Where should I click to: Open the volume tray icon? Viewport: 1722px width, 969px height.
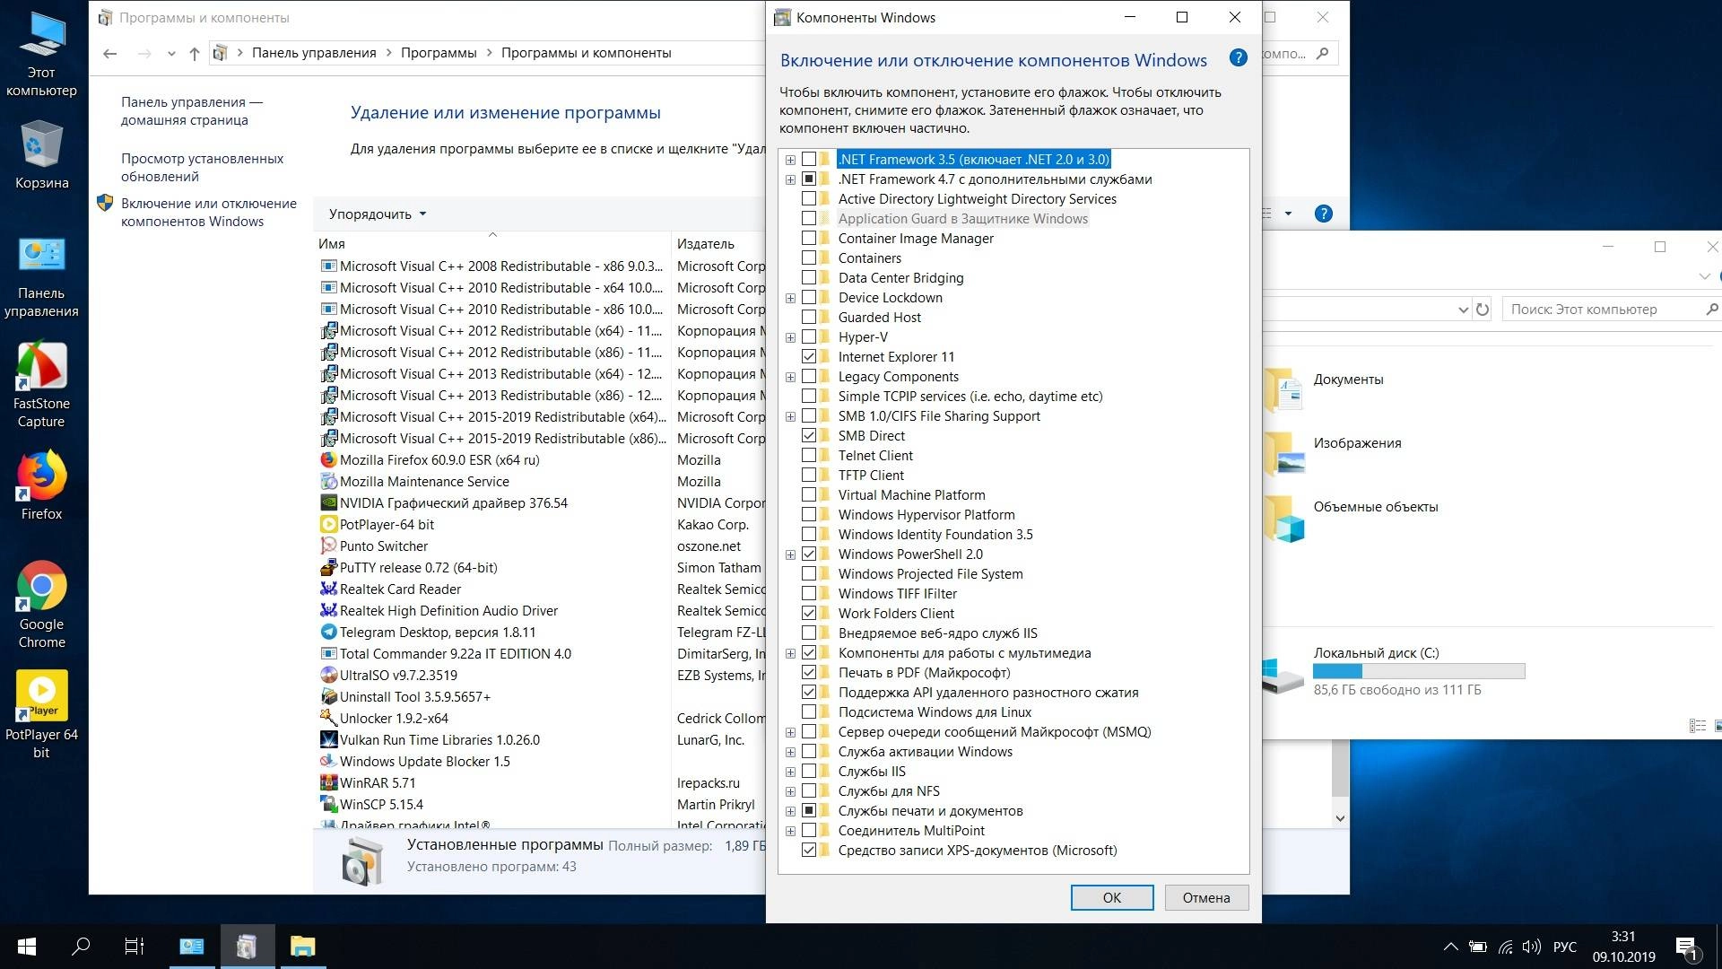click(x=1531, y=947)
